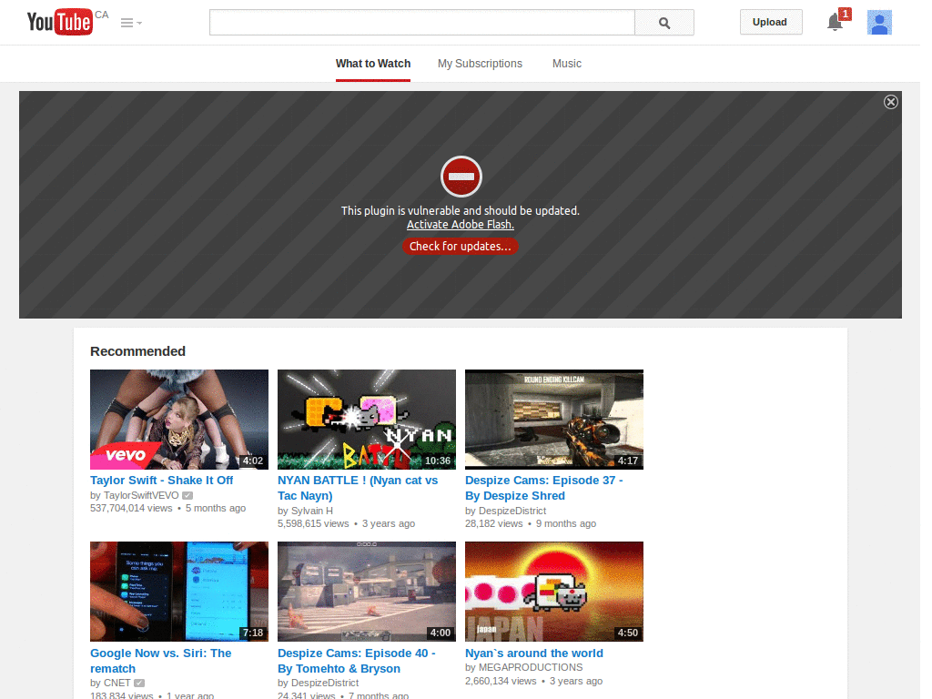Open DespizeDistrict channel under Episode 37
The height and width of the screenshot is (699, 932).
pyautogui.click(x=512, y=511)
